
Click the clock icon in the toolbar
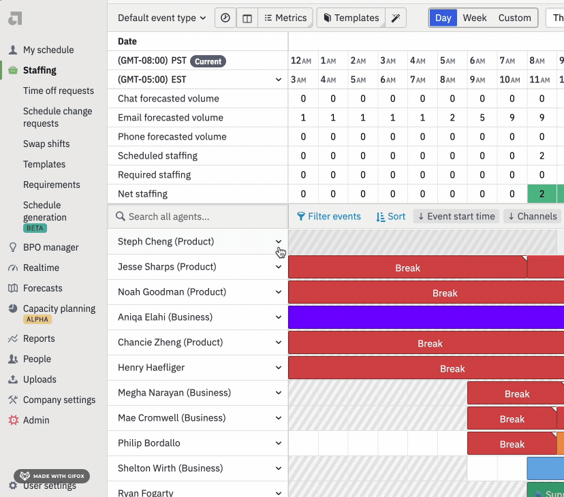[x=225, y=18]
